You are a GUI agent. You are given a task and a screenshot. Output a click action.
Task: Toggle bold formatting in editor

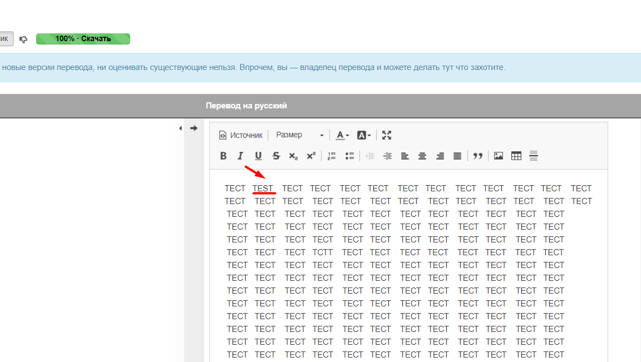(223, 156)
